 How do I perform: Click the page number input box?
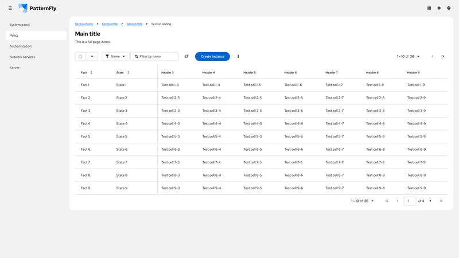(410, 201)
